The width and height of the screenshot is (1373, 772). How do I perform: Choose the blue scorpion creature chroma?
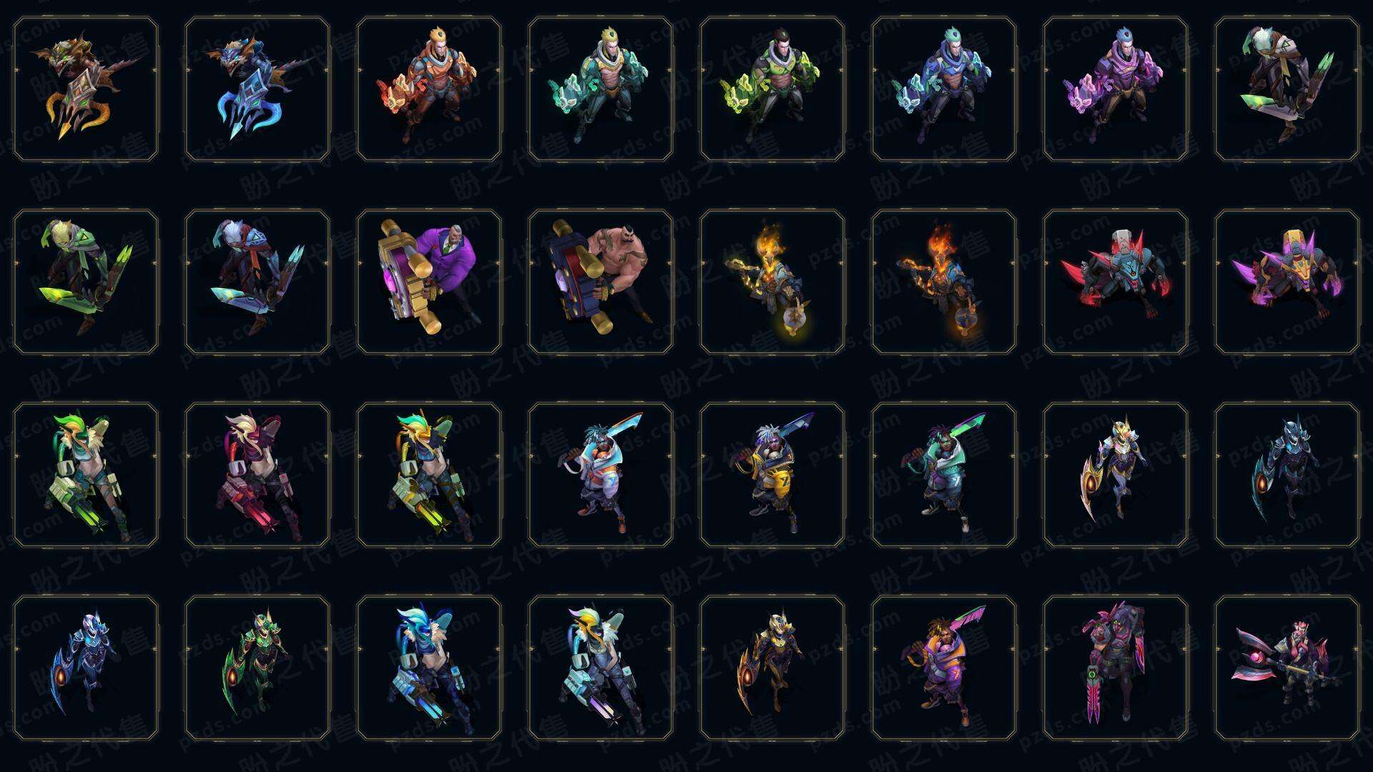click(x=257, y=89)
